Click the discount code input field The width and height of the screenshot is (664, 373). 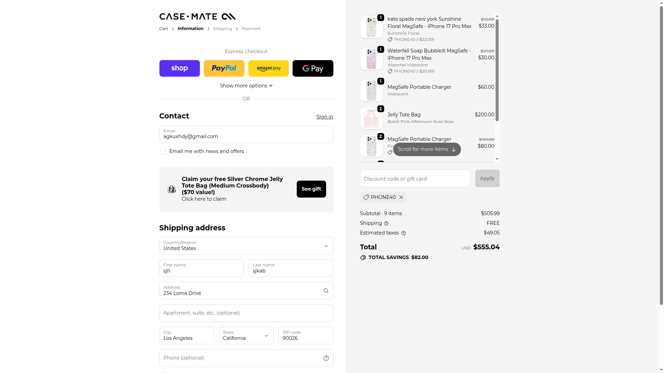(x=415, y=179)
